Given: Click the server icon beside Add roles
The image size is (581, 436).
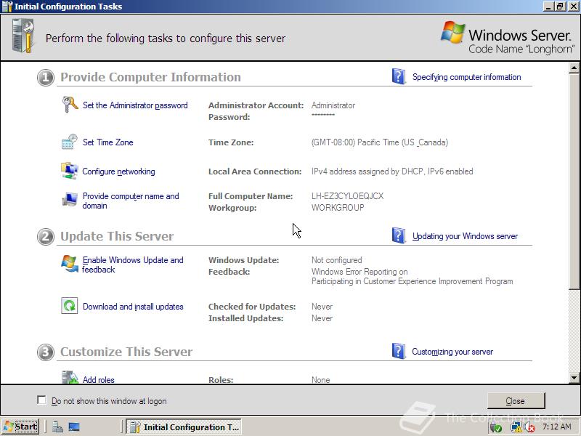Looking at the screenshot, I should coord(69,377).
